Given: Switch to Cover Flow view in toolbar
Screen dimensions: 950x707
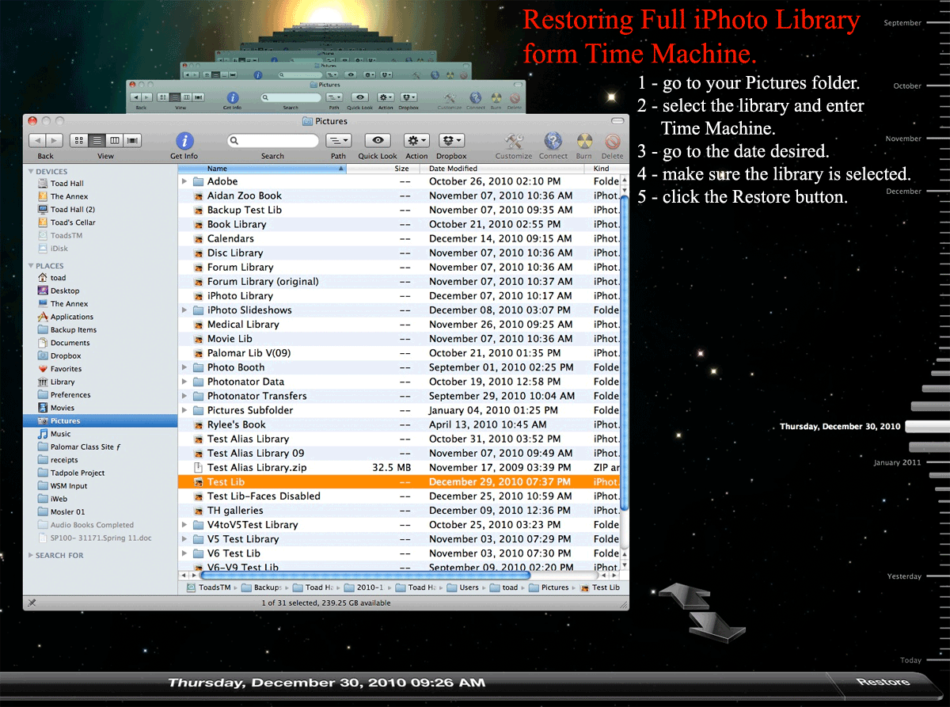Looking at the screenshot, I should [x=132, y=140].
